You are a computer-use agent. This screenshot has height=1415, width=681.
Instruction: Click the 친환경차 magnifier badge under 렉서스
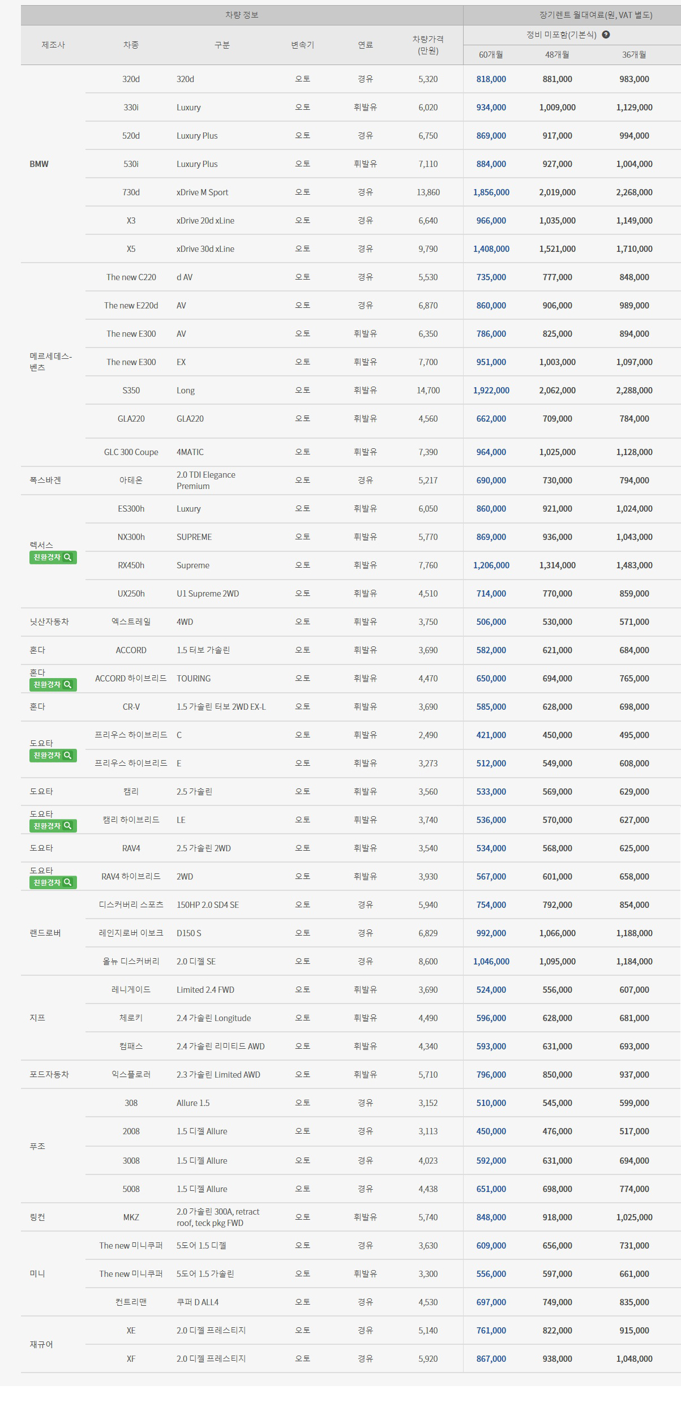click(x=53, y=558)
